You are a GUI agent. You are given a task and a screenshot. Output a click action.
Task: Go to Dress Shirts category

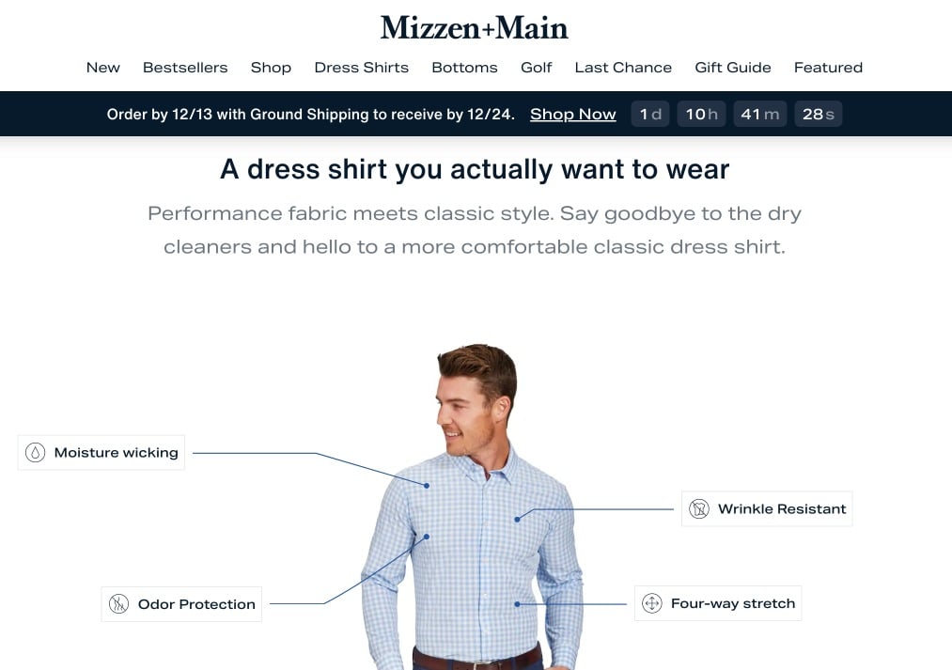pyautogui.click(x=361, y=68)
